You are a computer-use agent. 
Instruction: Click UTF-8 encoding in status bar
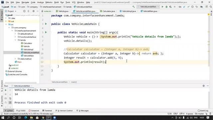182,114
